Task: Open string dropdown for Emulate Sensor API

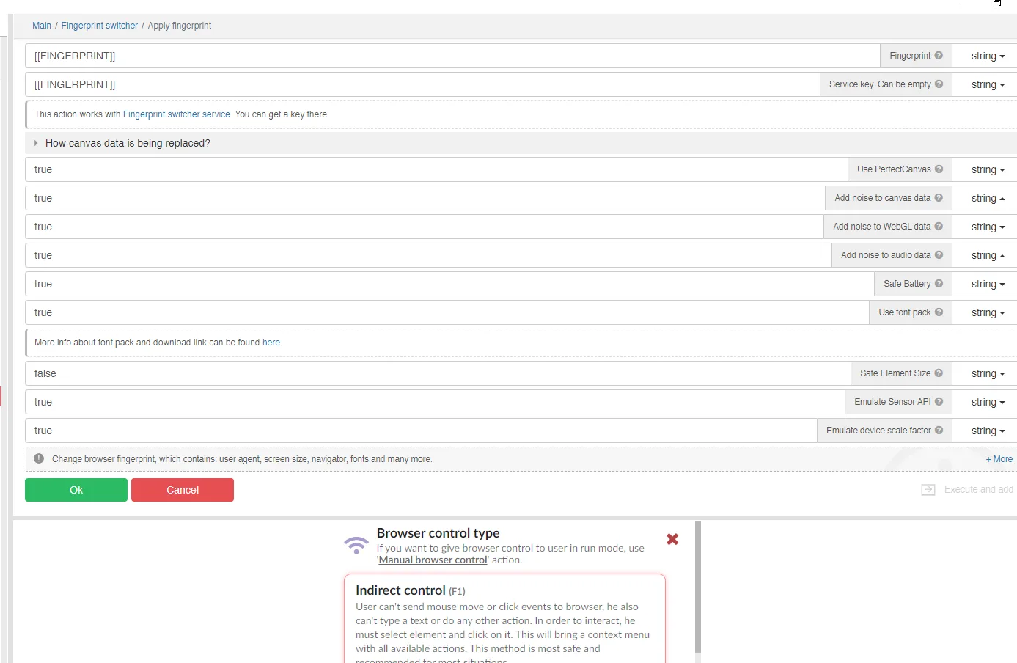Action: (988, 402)
